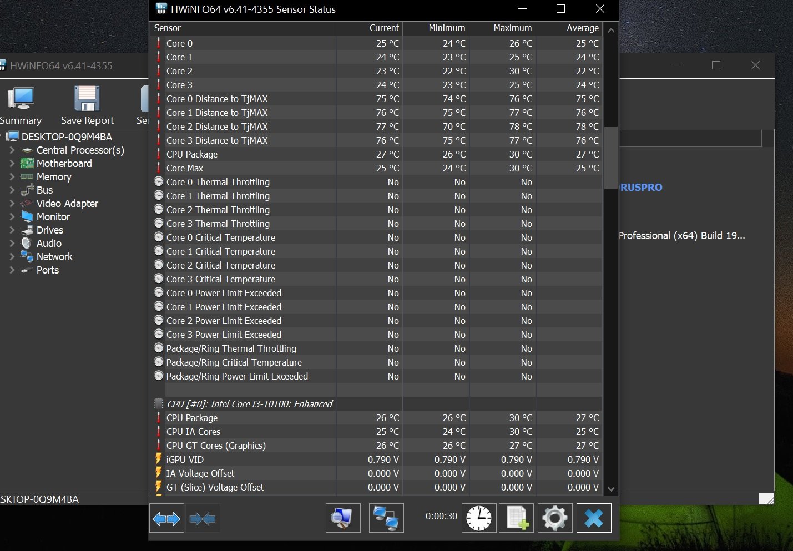
Task: Click the shrink columns arrows button
Action: 203,519
